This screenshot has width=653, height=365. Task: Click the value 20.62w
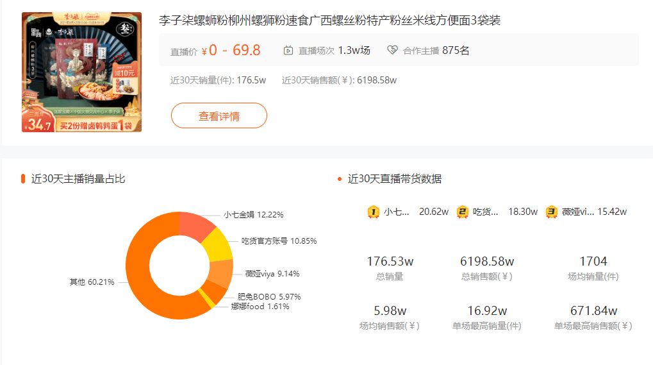[x=434, y=212]
